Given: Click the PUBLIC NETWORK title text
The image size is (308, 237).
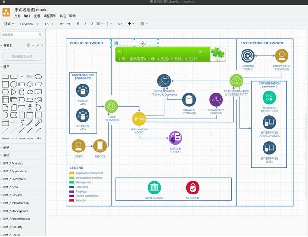Looking at the screenshot, I should point(86,43).
